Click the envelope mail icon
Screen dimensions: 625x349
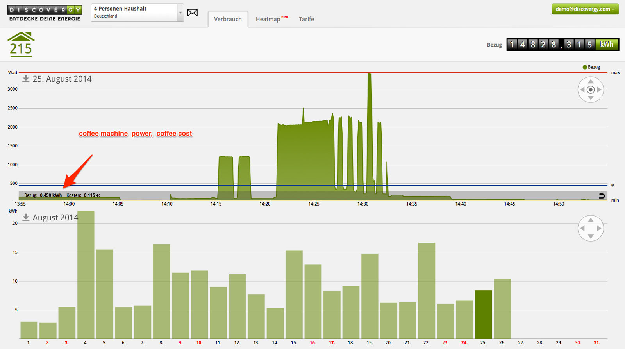tap(192, 13)
